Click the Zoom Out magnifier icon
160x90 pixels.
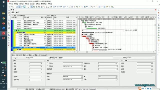click(x=94, y=7)
